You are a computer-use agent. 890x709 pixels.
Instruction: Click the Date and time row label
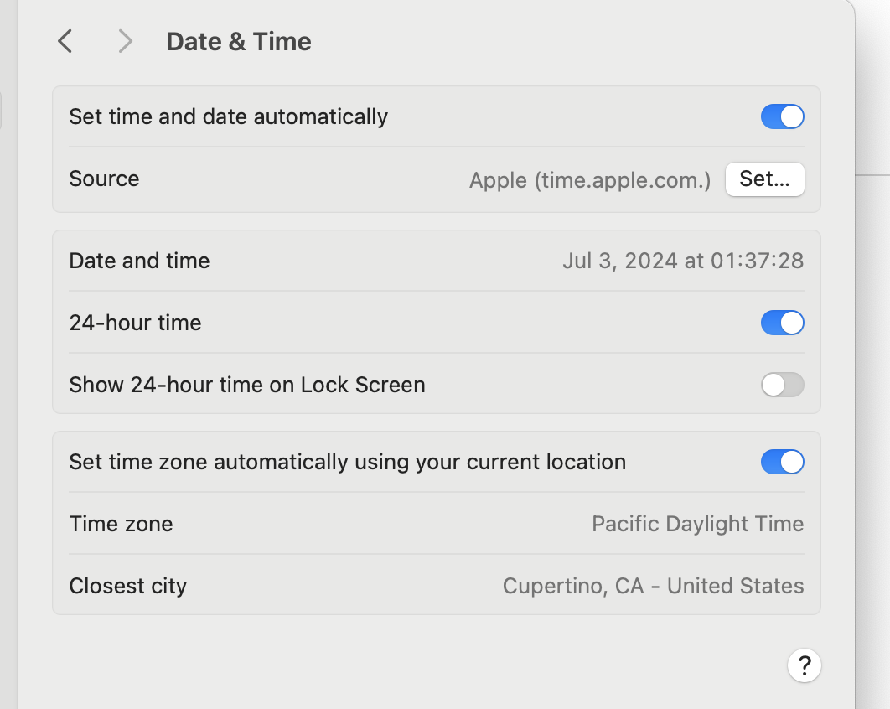tap(139, 261)
